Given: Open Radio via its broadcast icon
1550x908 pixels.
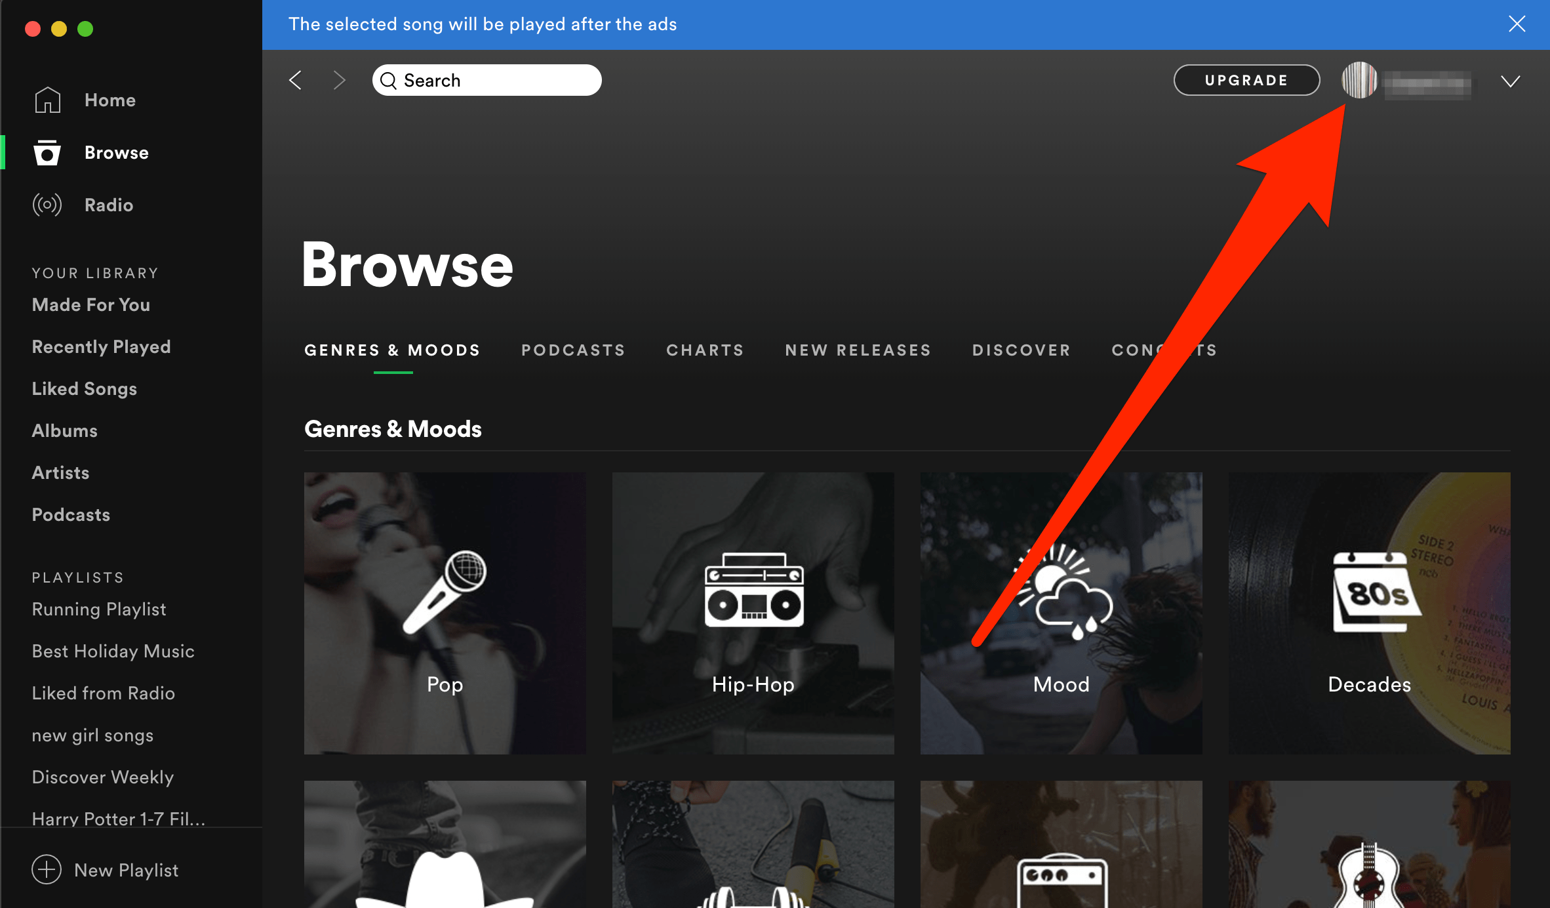Looking at the screenshot, I should coord(47,205).
